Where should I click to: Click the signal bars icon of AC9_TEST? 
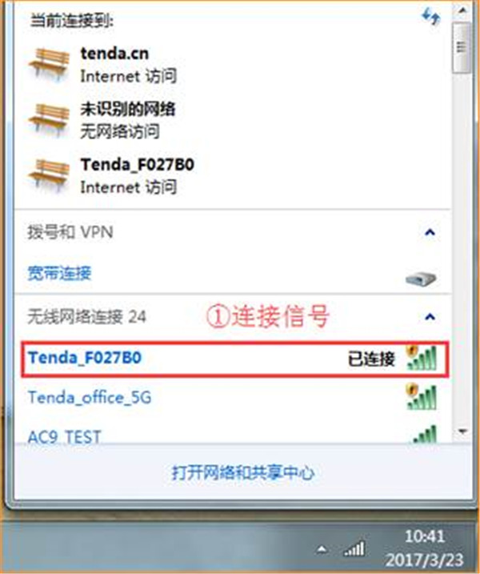tap(424, 434)
